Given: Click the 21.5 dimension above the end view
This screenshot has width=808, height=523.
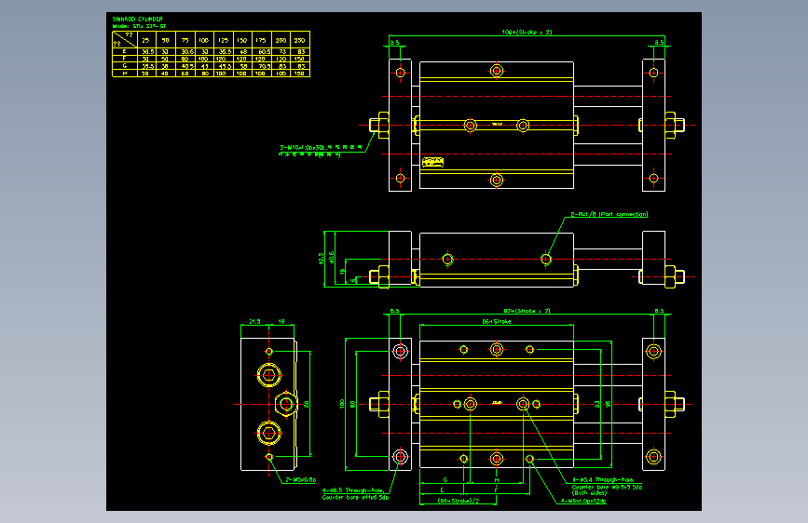Looking at the screenshot, I should tap(254, 321).
